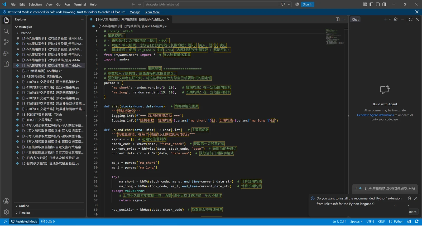422x226 pixels.
Task: Open chat settings gear icon
Action: [x=396, y=19]
